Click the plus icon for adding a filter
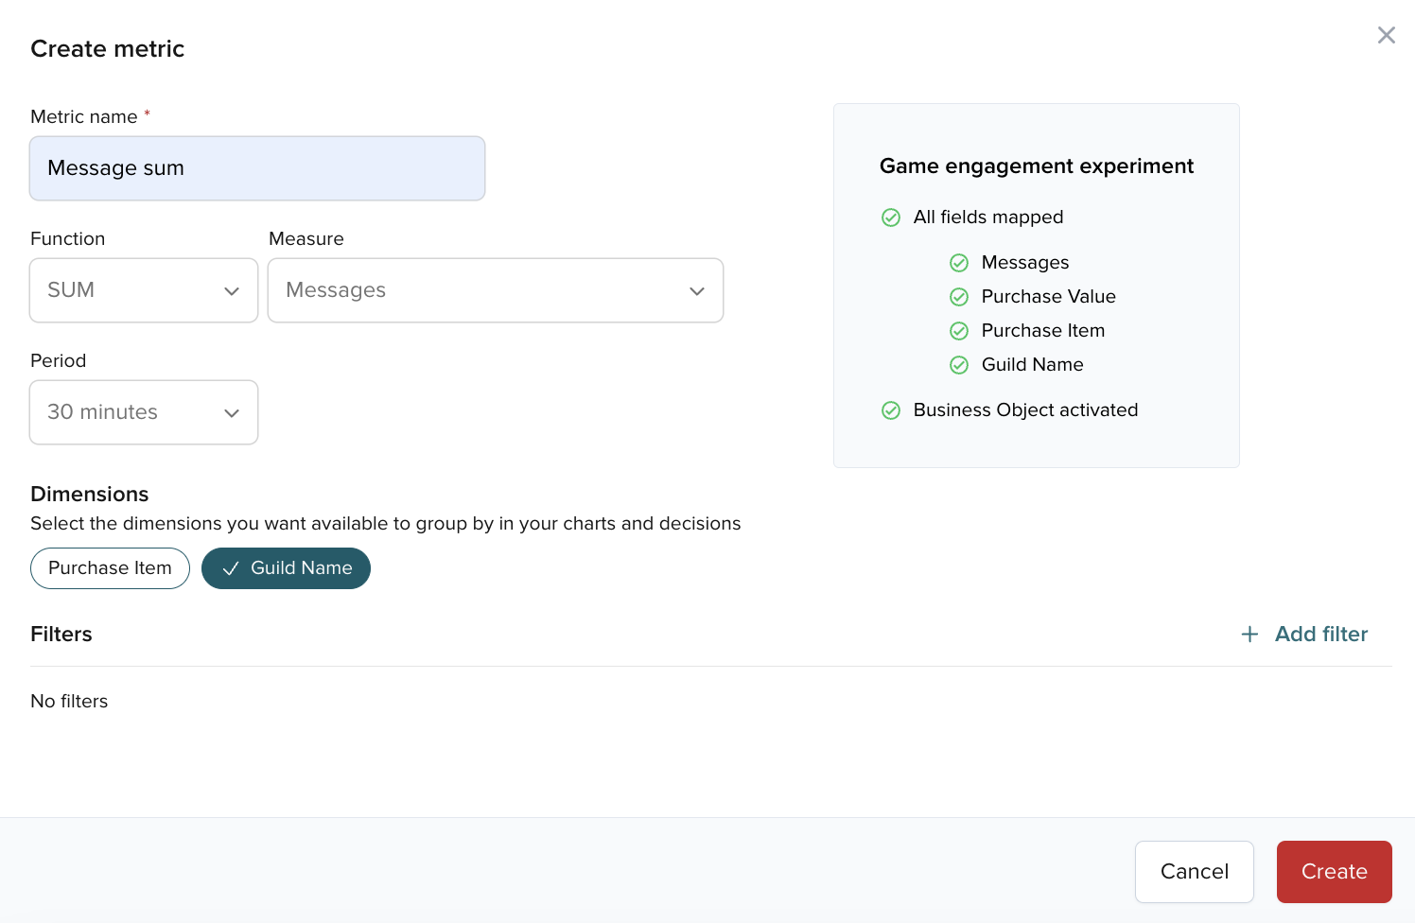Viewport: 1415px width, 923px height. (1249, 635)
